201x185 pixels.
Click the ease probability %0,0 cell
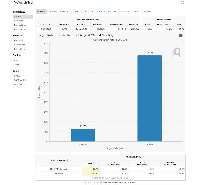[x=148, y=29]
